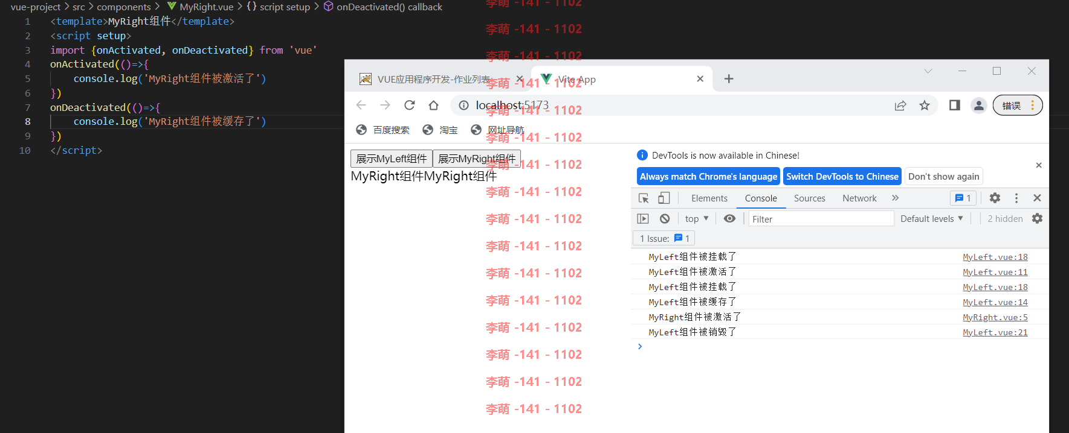Switch to the Network tab
The image size is (1069, 433).
pos(859,198)
